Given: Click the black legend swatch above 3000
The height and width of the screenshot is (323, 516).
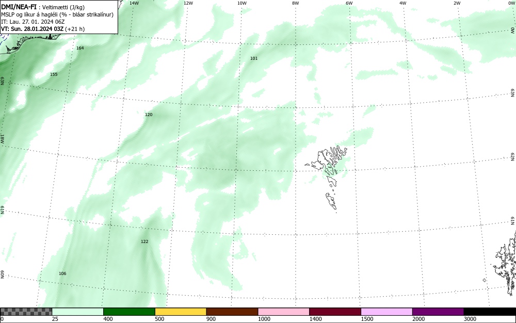Looking at the screenshot, I should (490, 312).
